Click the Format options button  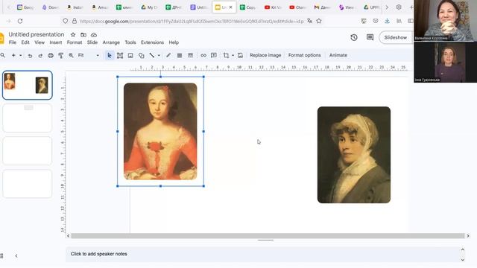tap(305, 55)
